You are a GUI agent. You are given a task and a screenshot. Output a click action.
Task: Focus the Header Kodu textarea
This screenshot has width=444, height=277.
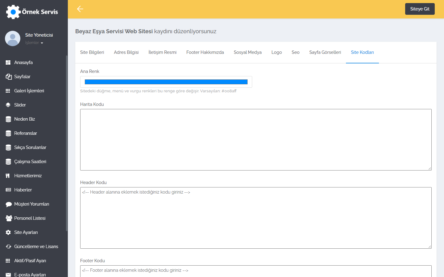pyautogui.click(x=256, y=218)
